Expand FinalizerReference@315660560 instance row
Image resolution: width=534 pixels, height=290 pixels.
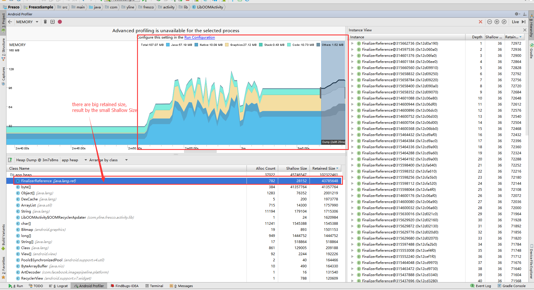[353, 68]
